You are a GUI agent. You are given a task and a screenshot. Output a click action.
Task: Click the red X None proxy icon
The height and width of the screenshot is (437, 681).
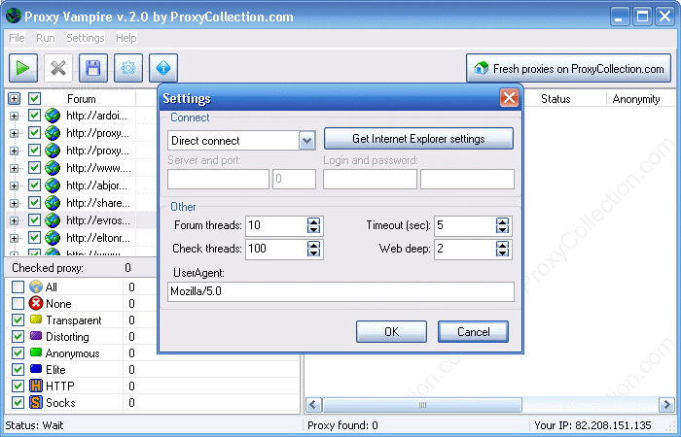36,303
